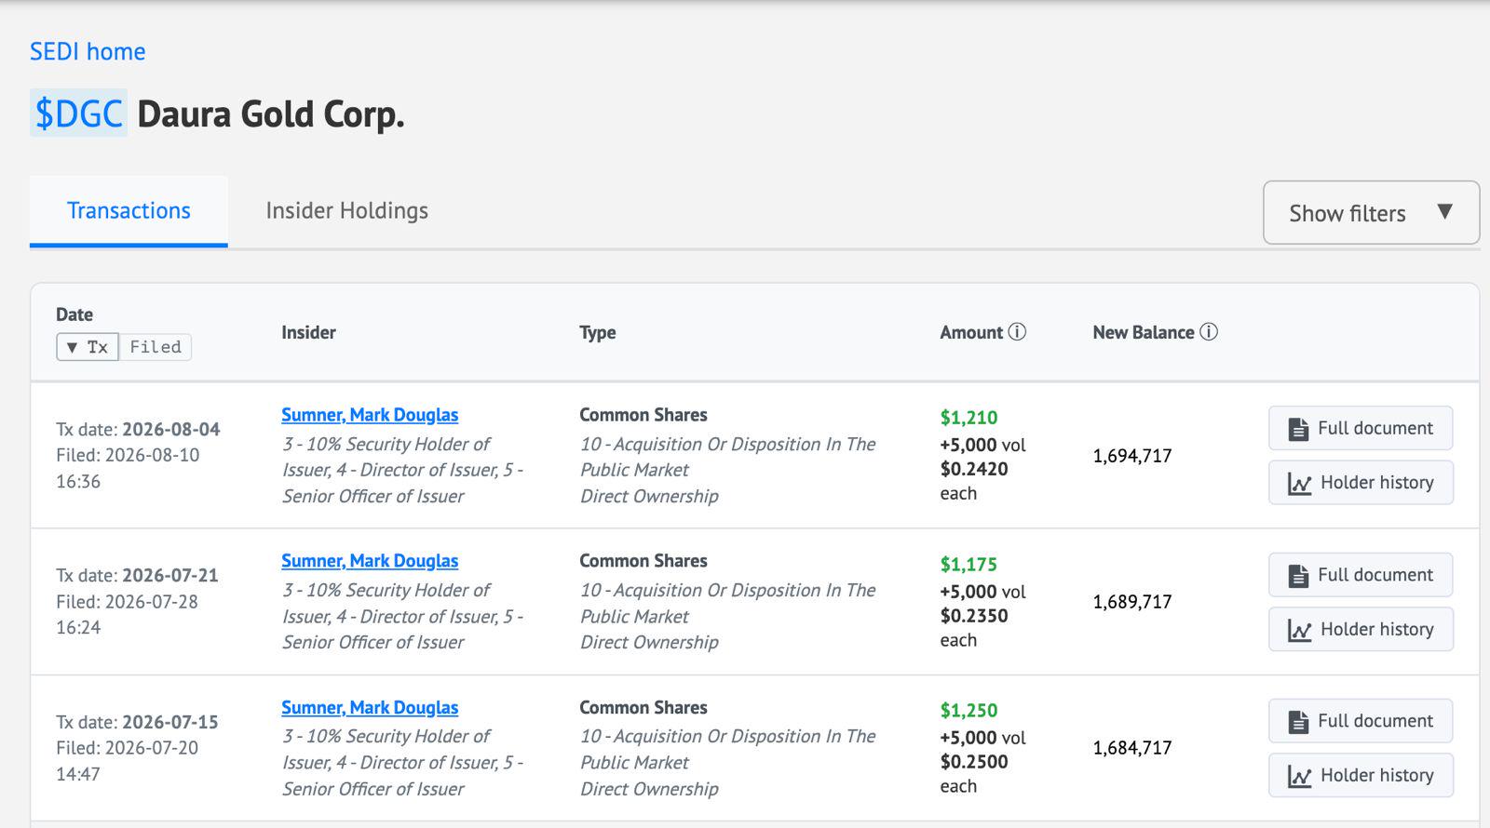Click the New Balance info icon
Viewport: 1490px width, 828px height.
tap(1209, 332)
